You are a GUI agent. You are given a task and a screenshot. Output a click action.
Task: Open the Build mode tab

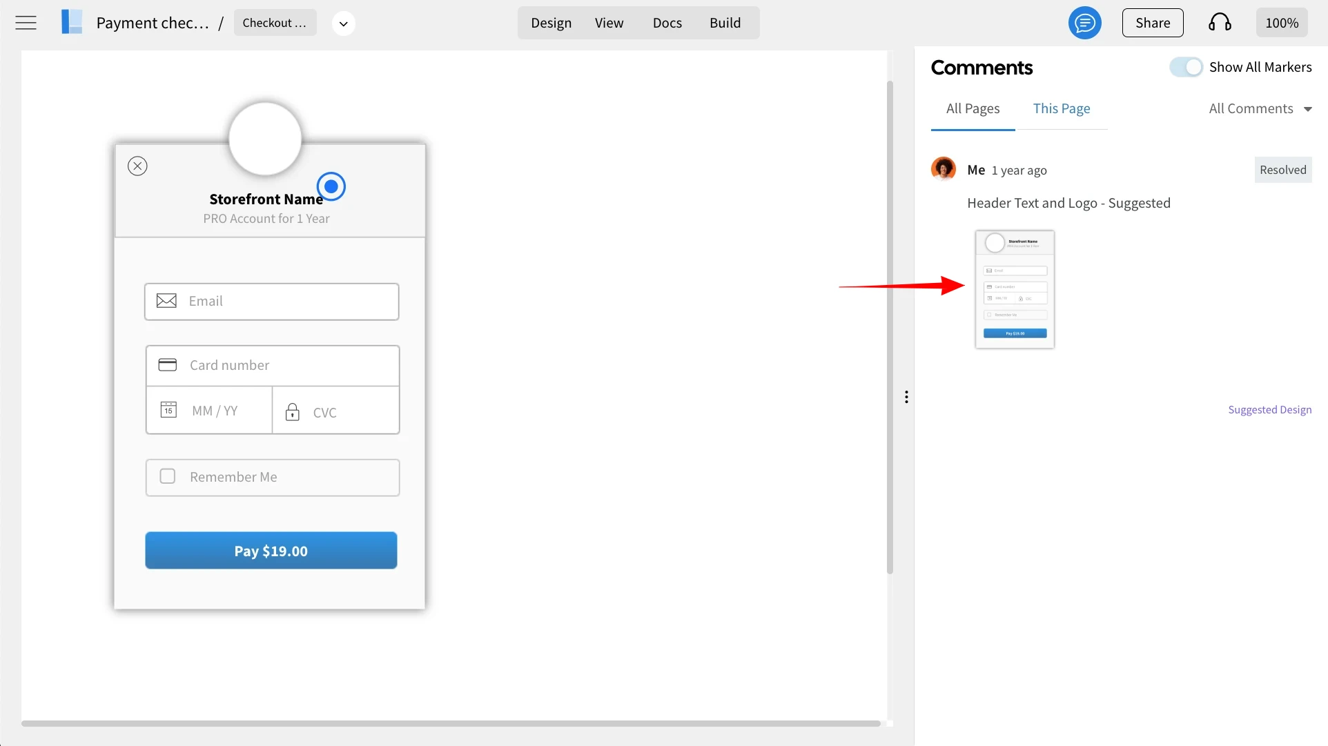pyautogui.click(x=725, y=23)
